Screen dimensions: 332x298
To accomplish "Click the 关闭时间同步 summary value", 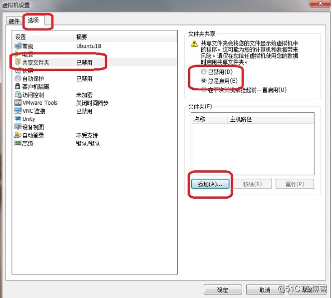I will pyautogui.click(x=92, y=103).
